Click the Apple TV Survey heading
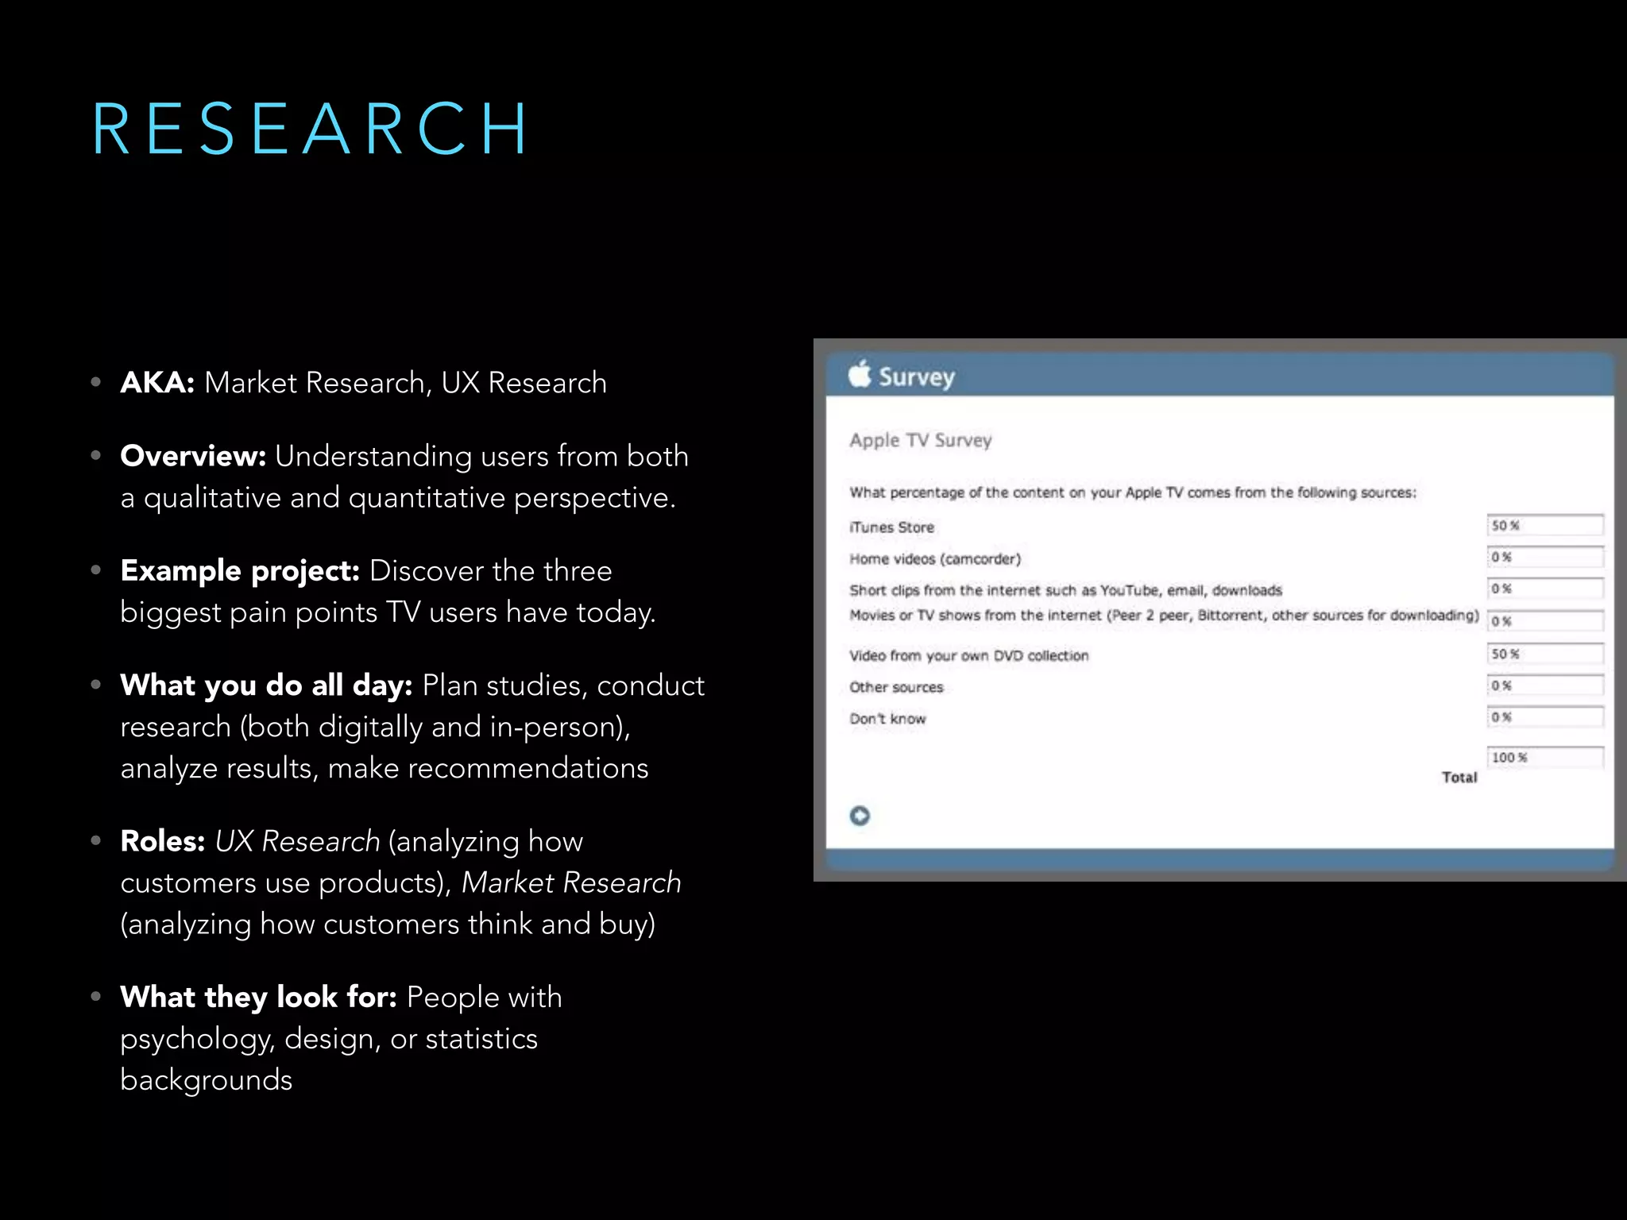The image size is (1627, 1220). coord(920,440)
